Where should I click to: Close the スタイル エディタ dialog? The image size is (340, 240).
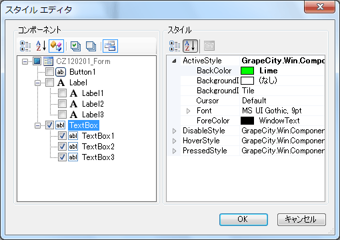(x=320, y=7)
